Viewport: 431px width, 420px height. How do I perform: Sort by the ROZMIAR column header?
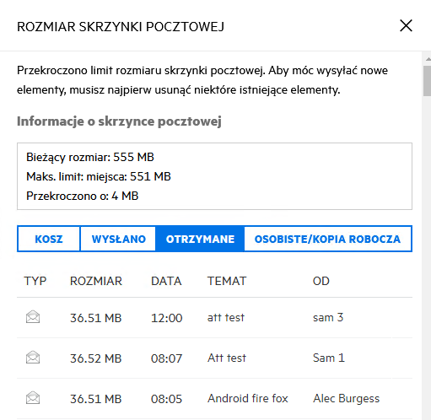pos(96,281)
